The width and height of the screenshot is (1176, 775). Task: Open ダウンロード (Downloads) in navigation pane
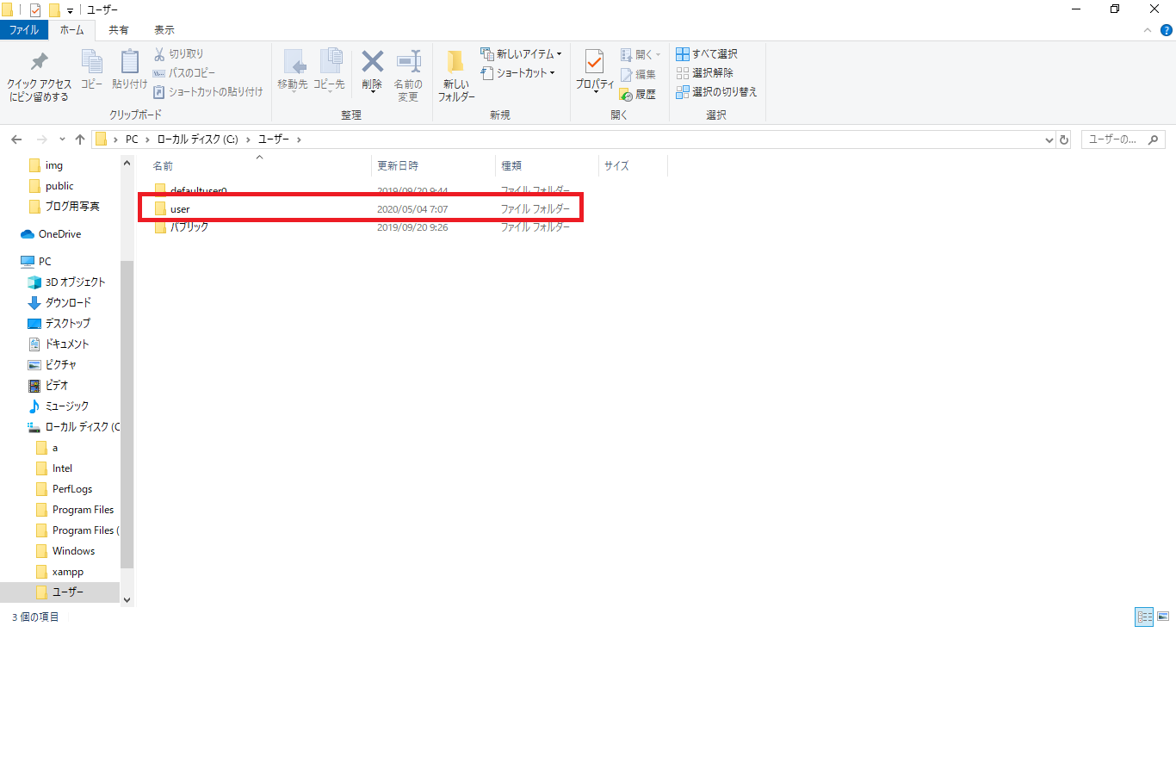59,303
